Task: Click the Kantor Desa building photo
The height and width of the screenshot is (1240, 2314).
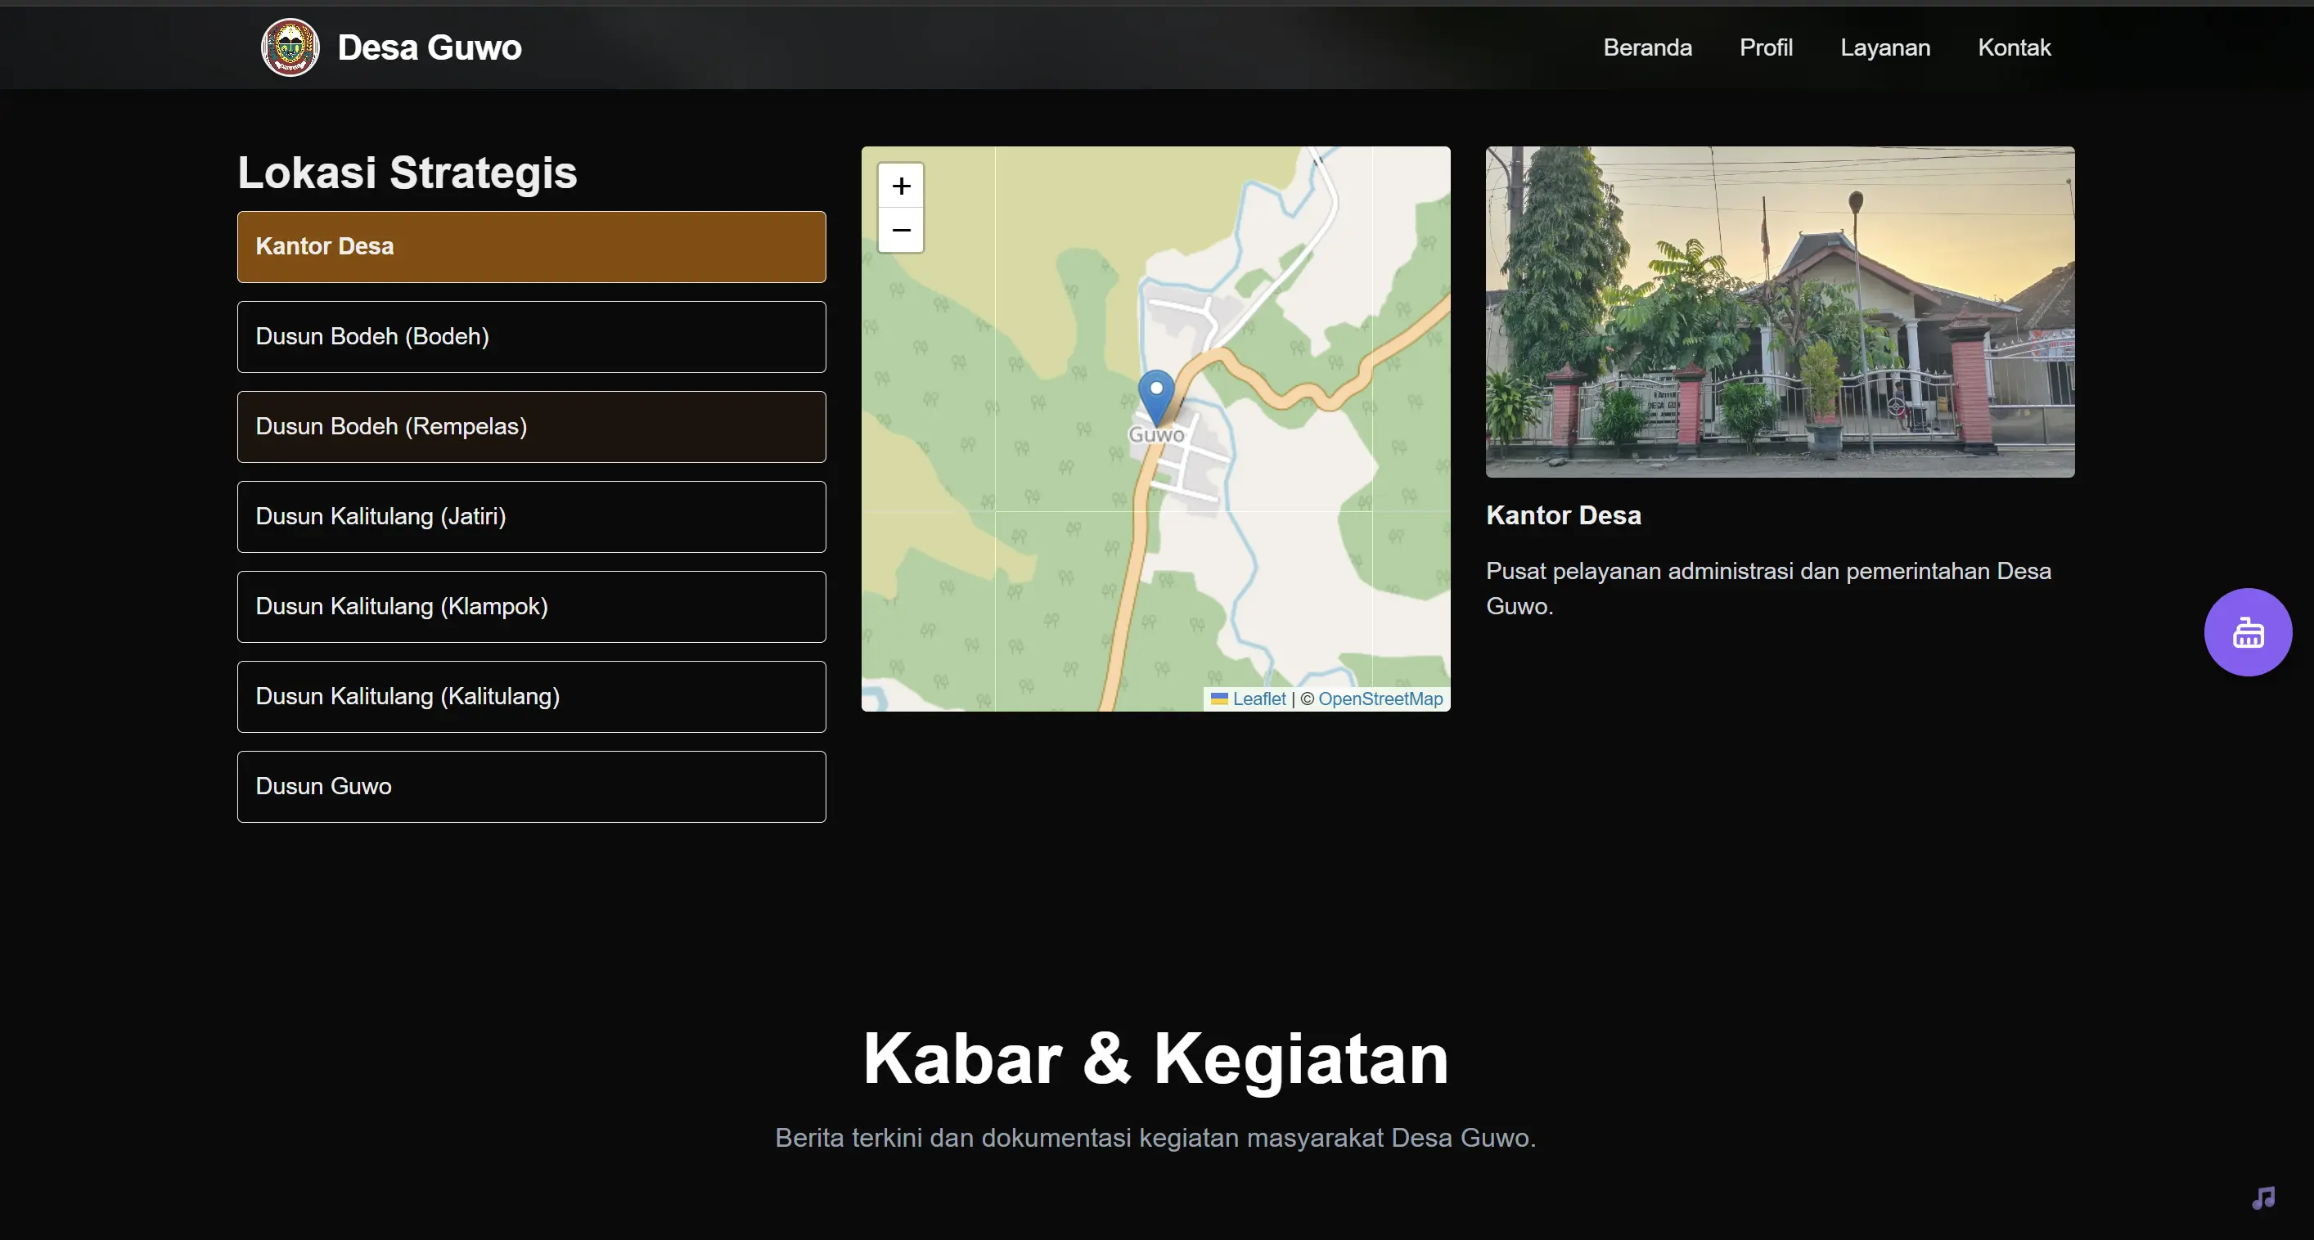Action: pyautogui.click(x=1780, y=312)
